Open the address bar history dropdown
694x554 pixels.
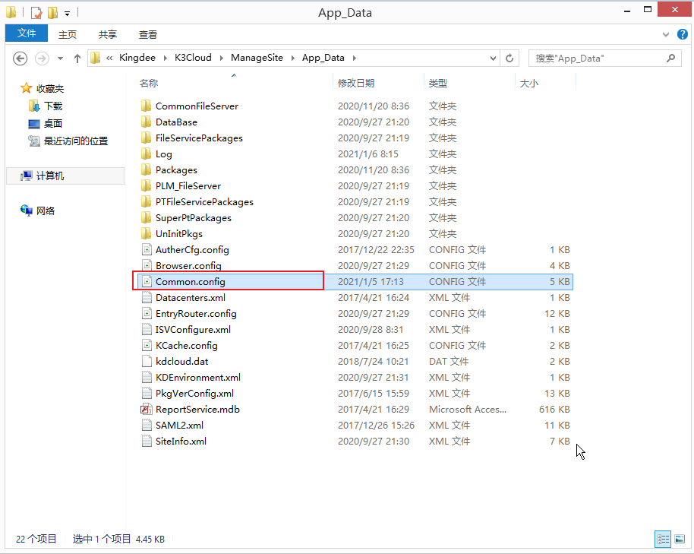click(493, 59)
